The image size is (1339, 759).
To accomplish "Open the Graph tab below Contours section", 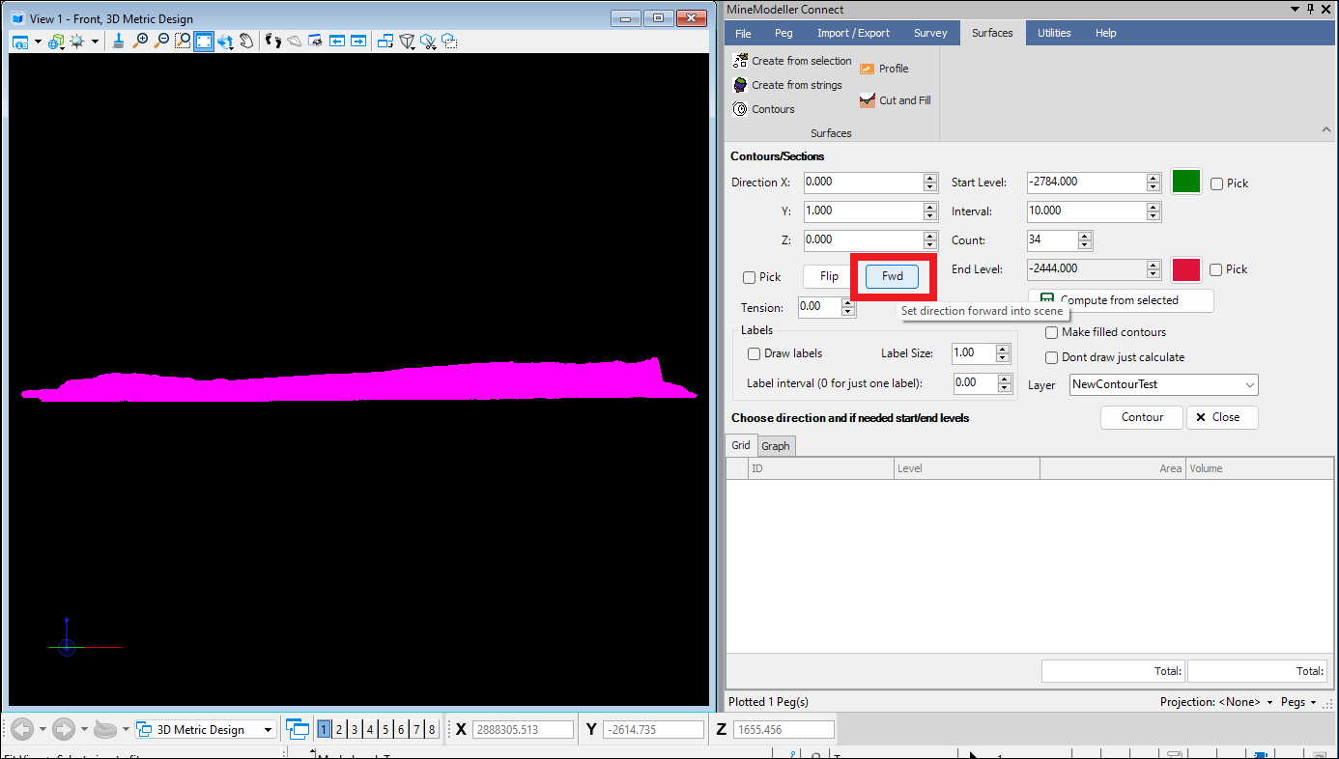I will (x=776, y=445).
